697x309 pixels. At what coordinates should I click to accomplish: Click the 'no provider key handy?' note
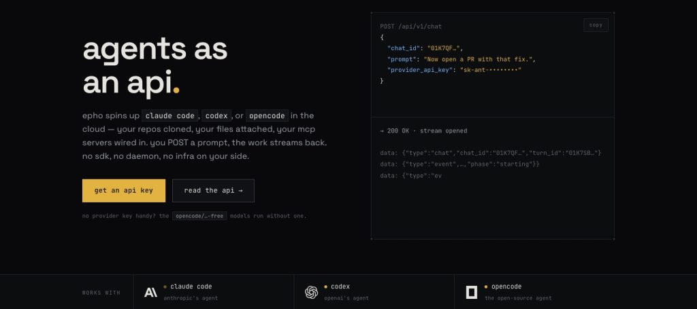click(194, 217)
